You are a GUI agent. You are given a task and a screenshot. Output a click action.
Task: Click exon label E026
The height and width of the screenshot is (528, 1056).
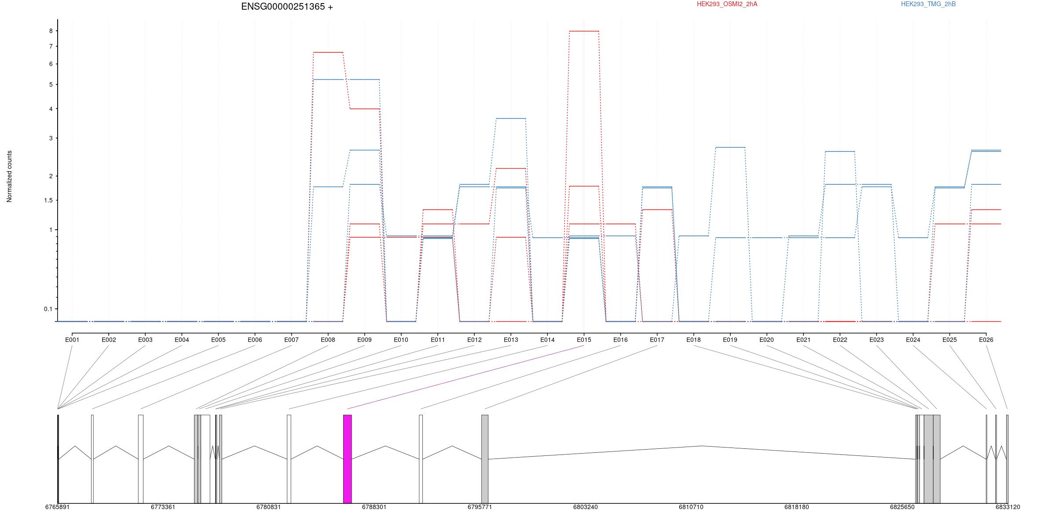click(986, 340)
